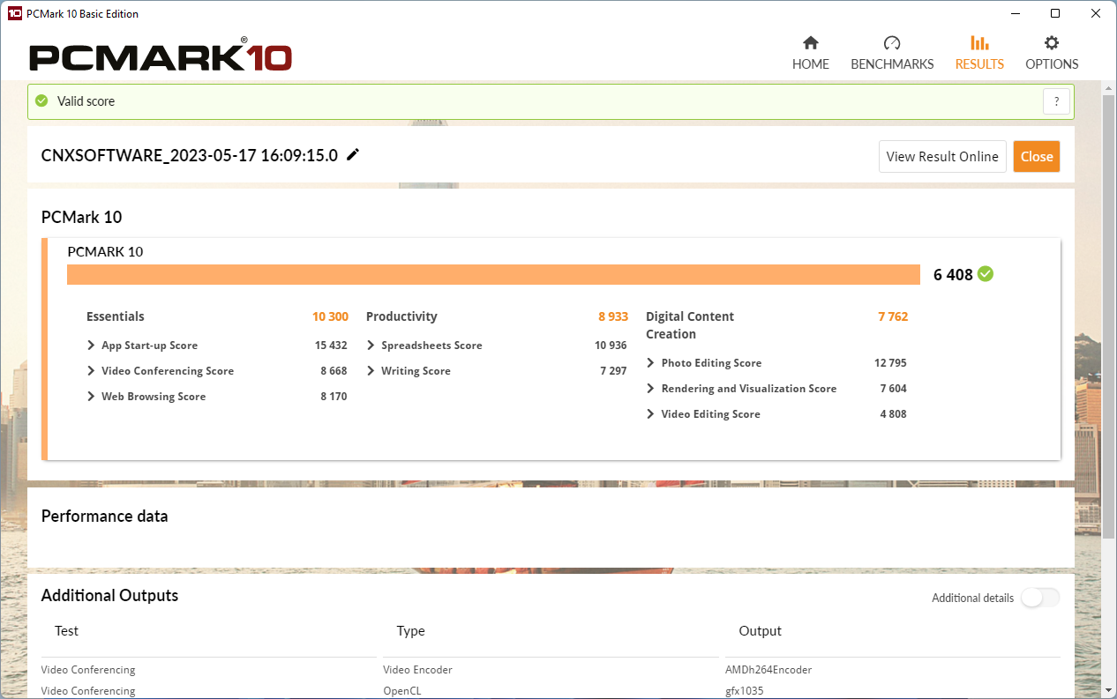This screenshot has width=1117, height=699.
Task: Click the 8 668 Video Conferencing value
Action: click(x=334, y=371)
